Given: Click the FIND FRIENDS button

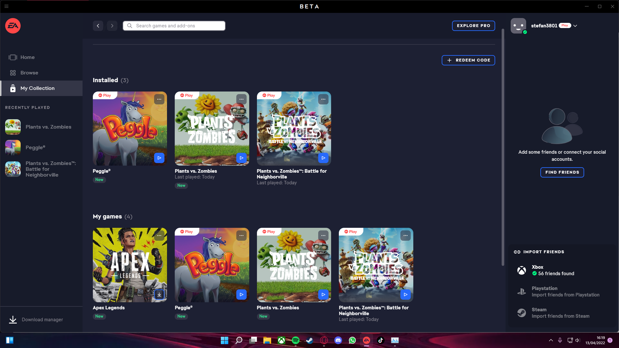Looking at the screenshot, I should click(562, 172).
